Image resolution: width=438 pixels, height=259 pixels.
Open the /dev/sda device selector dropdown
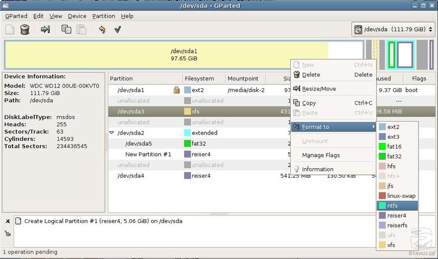[393, 29]
